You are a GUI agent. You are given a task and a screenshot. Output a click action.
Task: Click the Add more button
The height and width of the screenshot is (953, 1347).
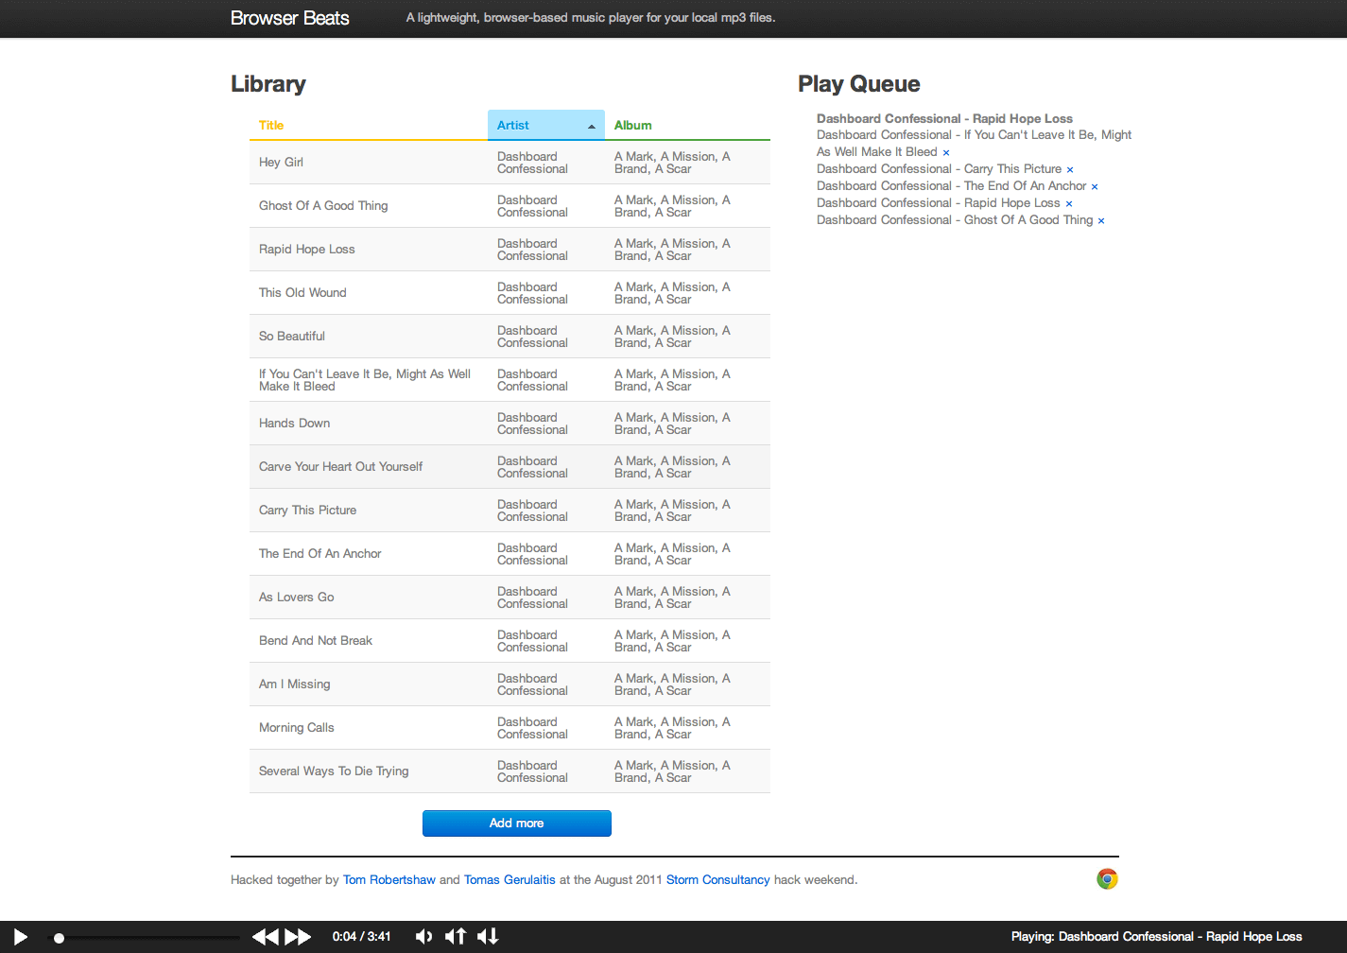[516, 823]
